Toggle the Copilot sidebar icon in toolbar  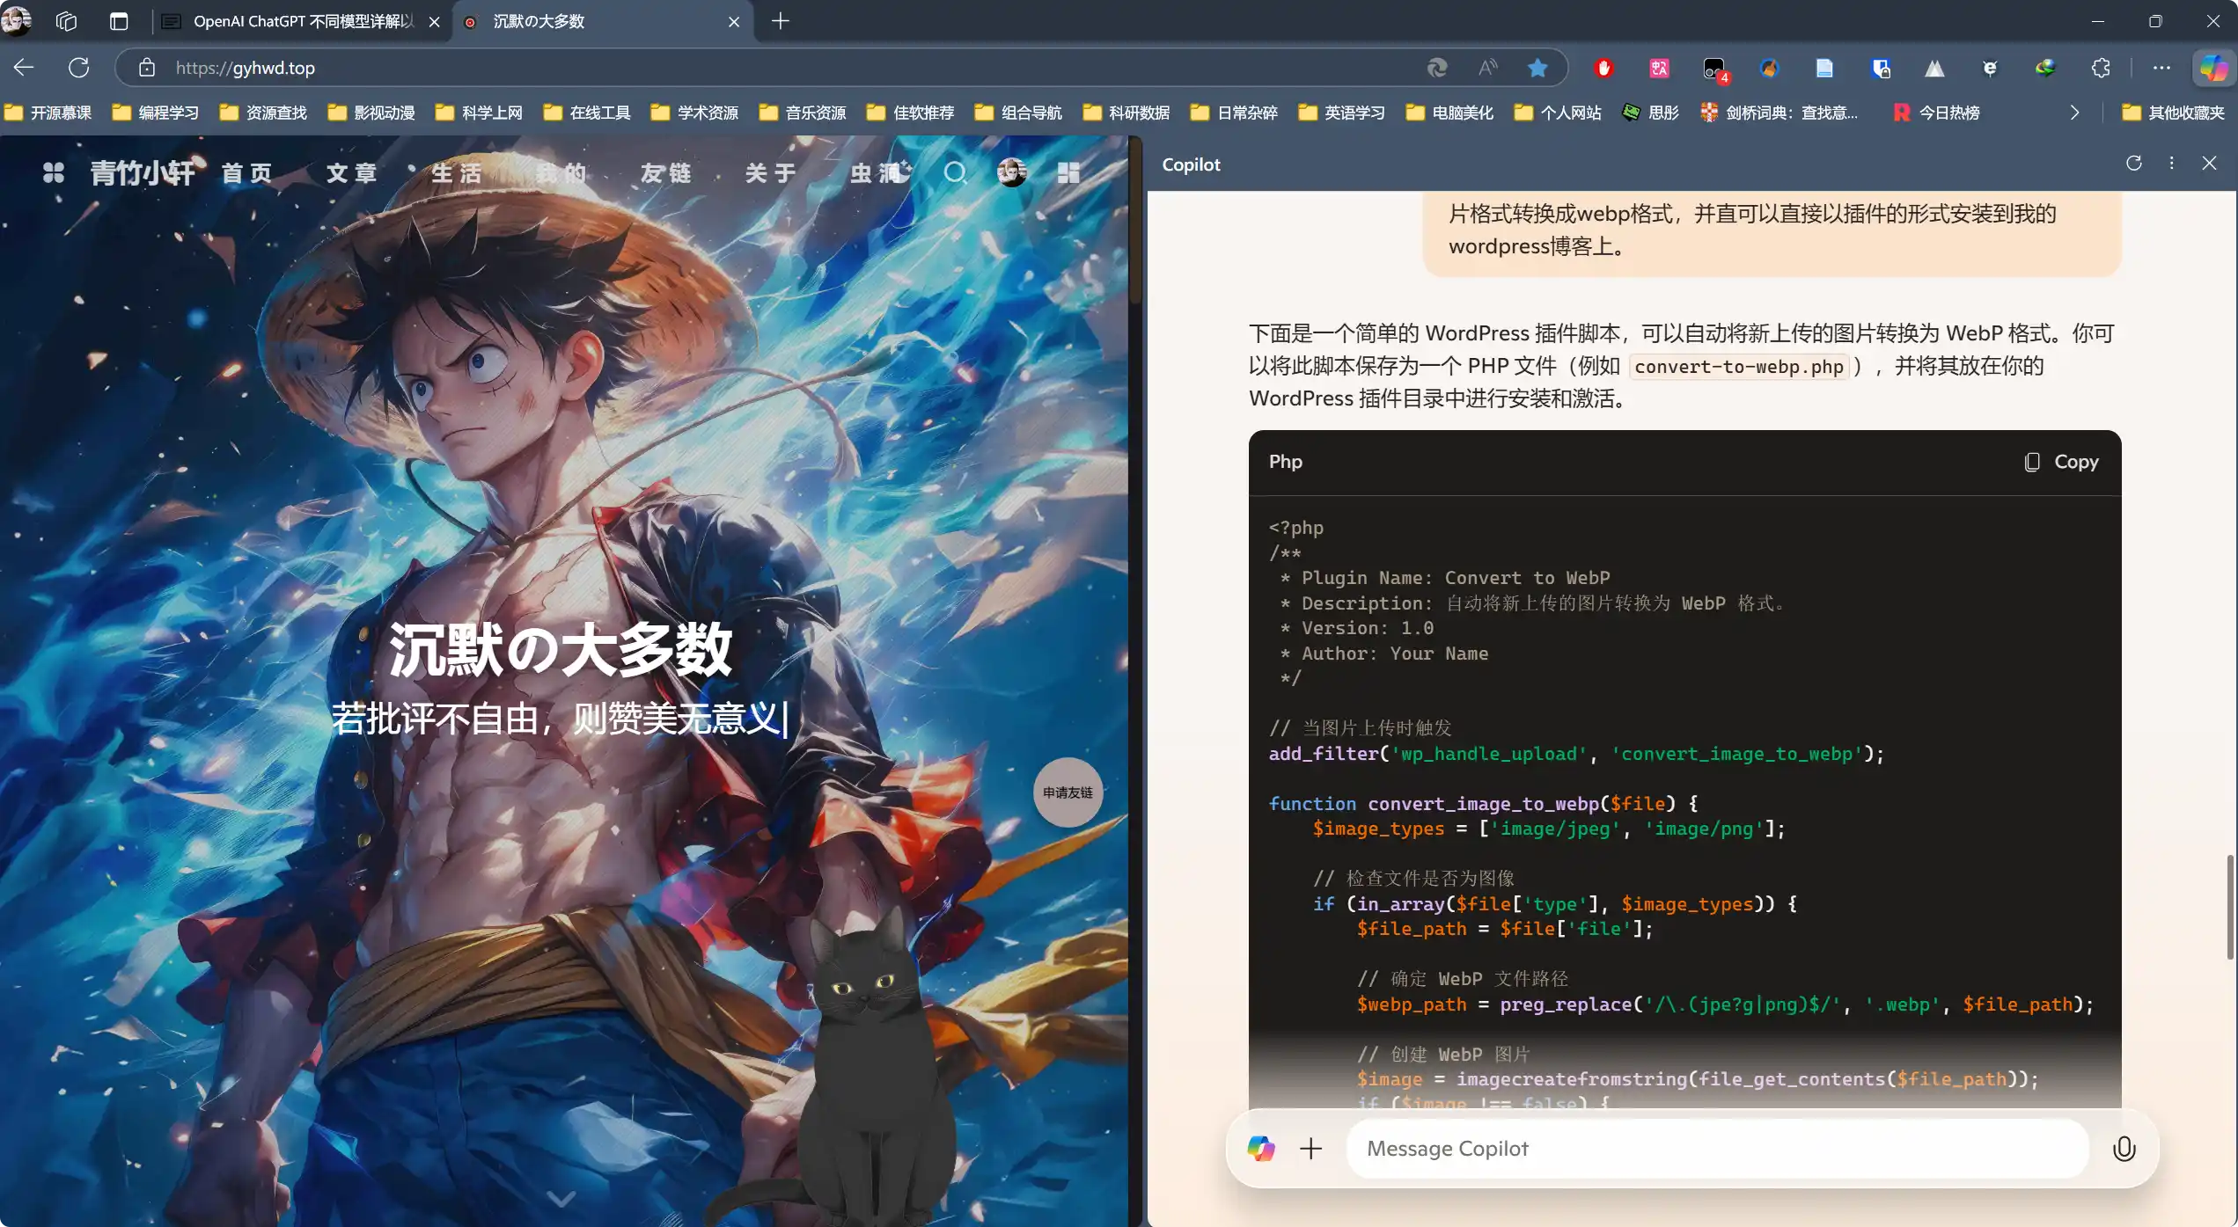point(2213,68)
